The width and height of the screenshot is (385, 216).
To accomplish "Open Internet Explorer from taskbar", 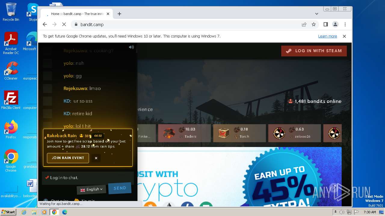I will [24, 212].
